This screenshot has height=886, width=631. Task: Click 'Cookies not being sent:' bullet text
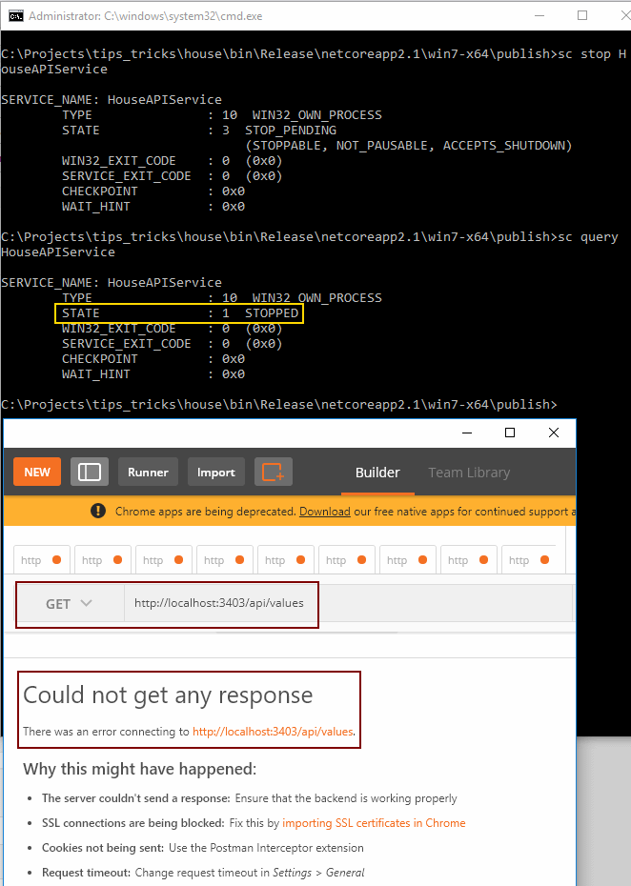103,848
